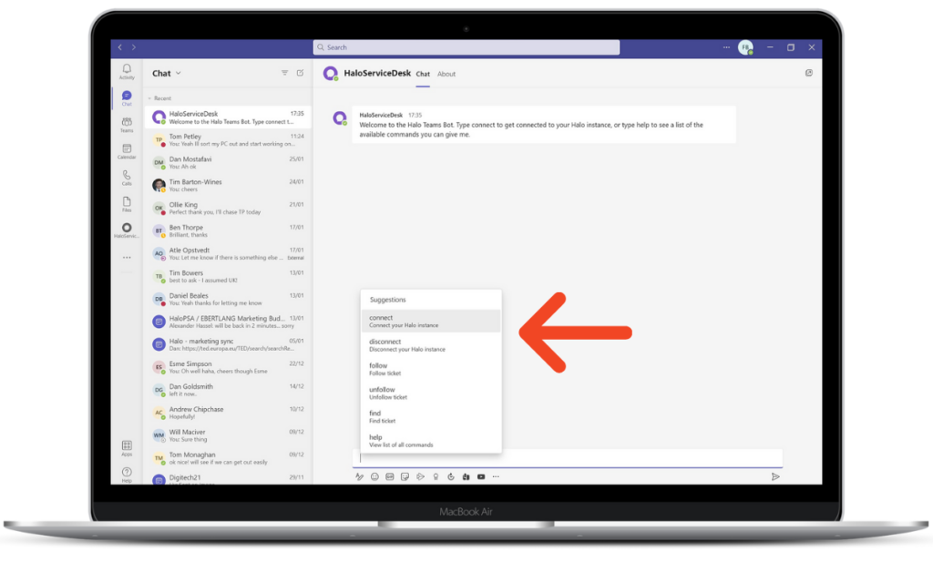Viewport: 933px width, 562px height.
Task: Open HaloPSA / EBERTLANG Marketing chat
Action: pyautogui.click(x=228, y=322)
